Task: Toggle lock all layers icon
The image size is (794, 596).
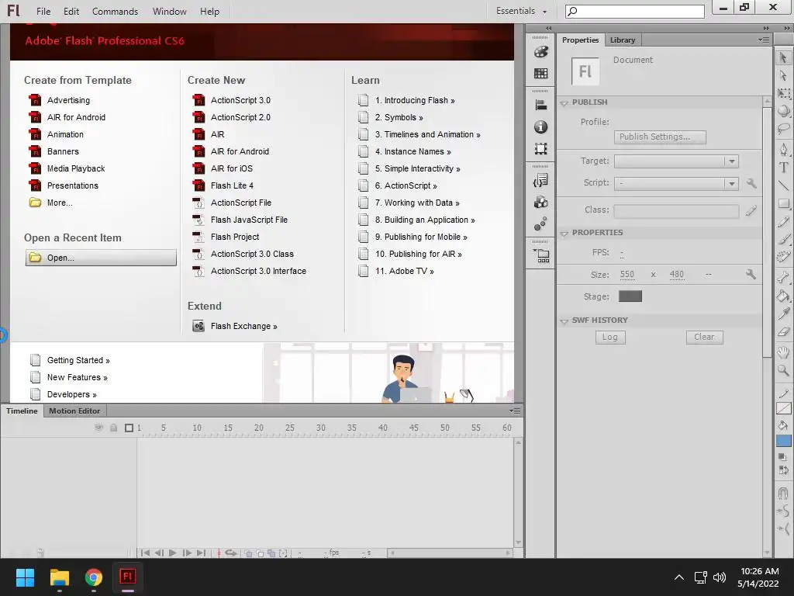Action: tap(114, 428)
